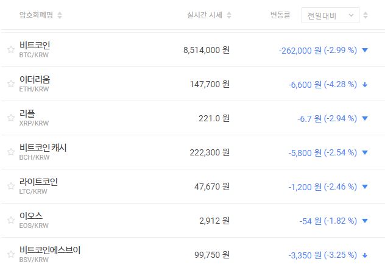
Task: Click the star next to Litecoin LTC/KRW
Action: pyautogui.click(x=10, y=187)
